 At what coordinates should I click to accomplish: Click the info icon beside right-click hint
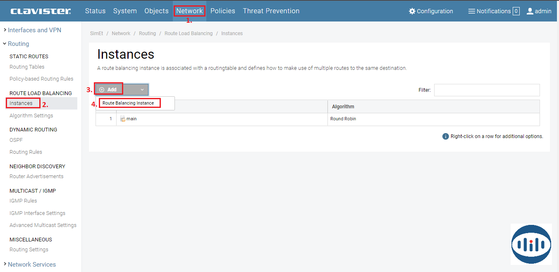[445, 136]
